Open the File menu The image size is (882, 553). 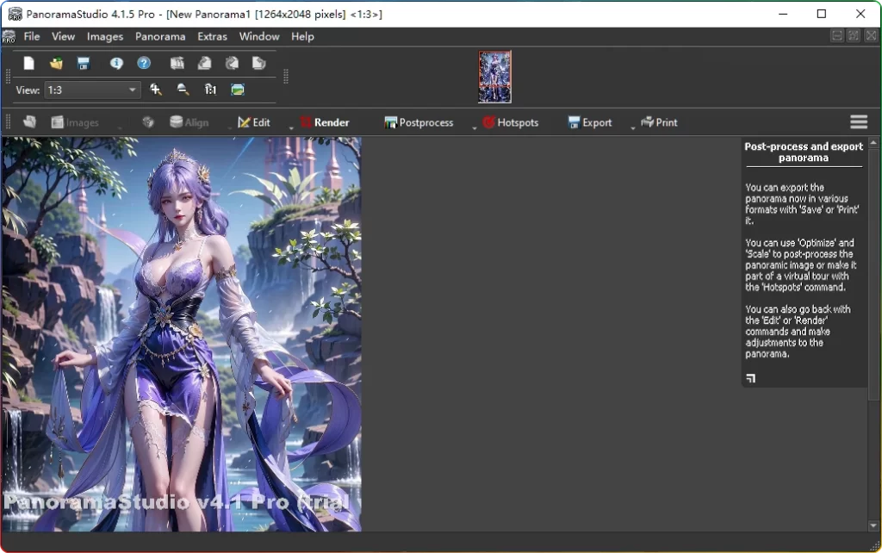(32, 36)
